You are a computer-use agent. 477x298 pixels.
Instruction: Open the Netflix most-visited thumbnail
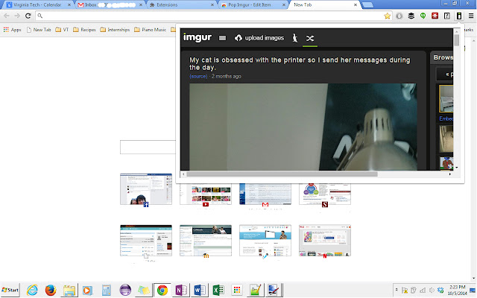coord(325,241)
